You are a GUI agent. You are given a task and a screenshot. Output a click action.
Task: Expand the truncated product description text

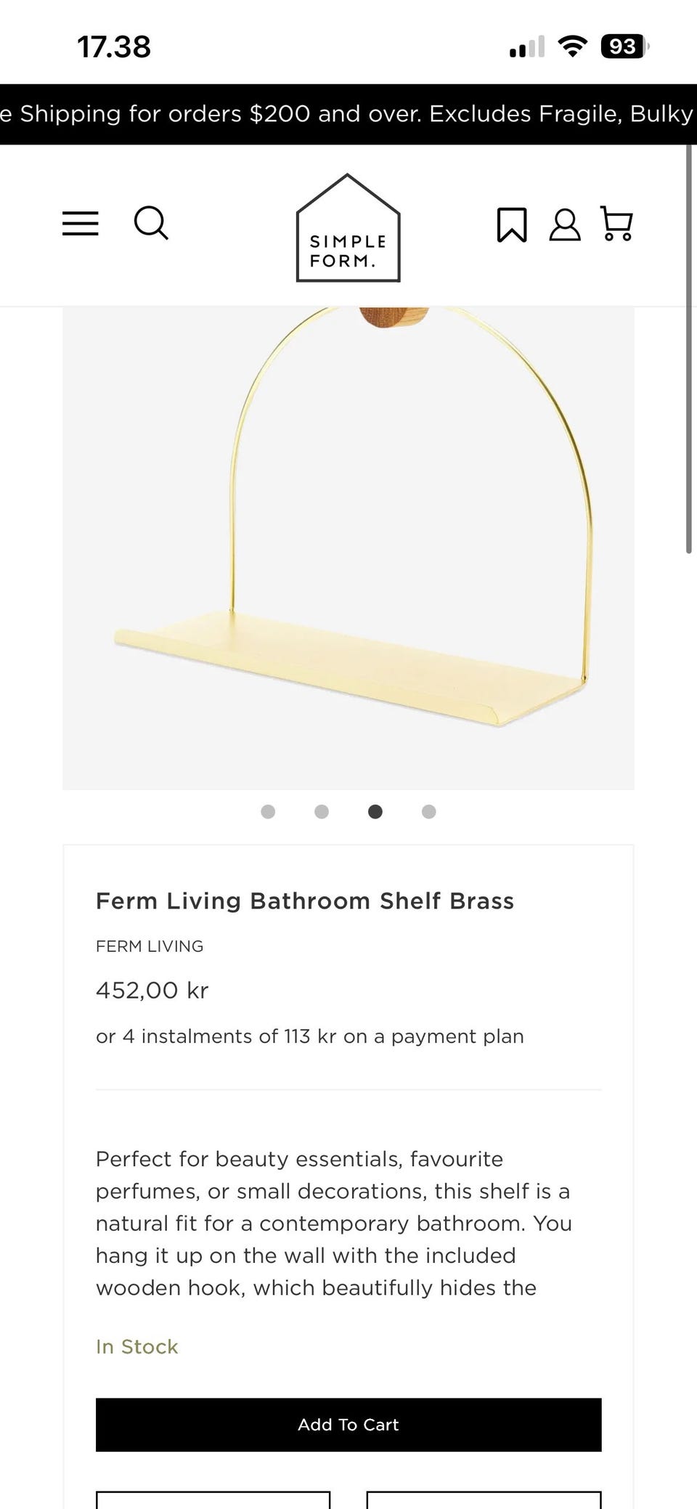(x=334, y=1224)
